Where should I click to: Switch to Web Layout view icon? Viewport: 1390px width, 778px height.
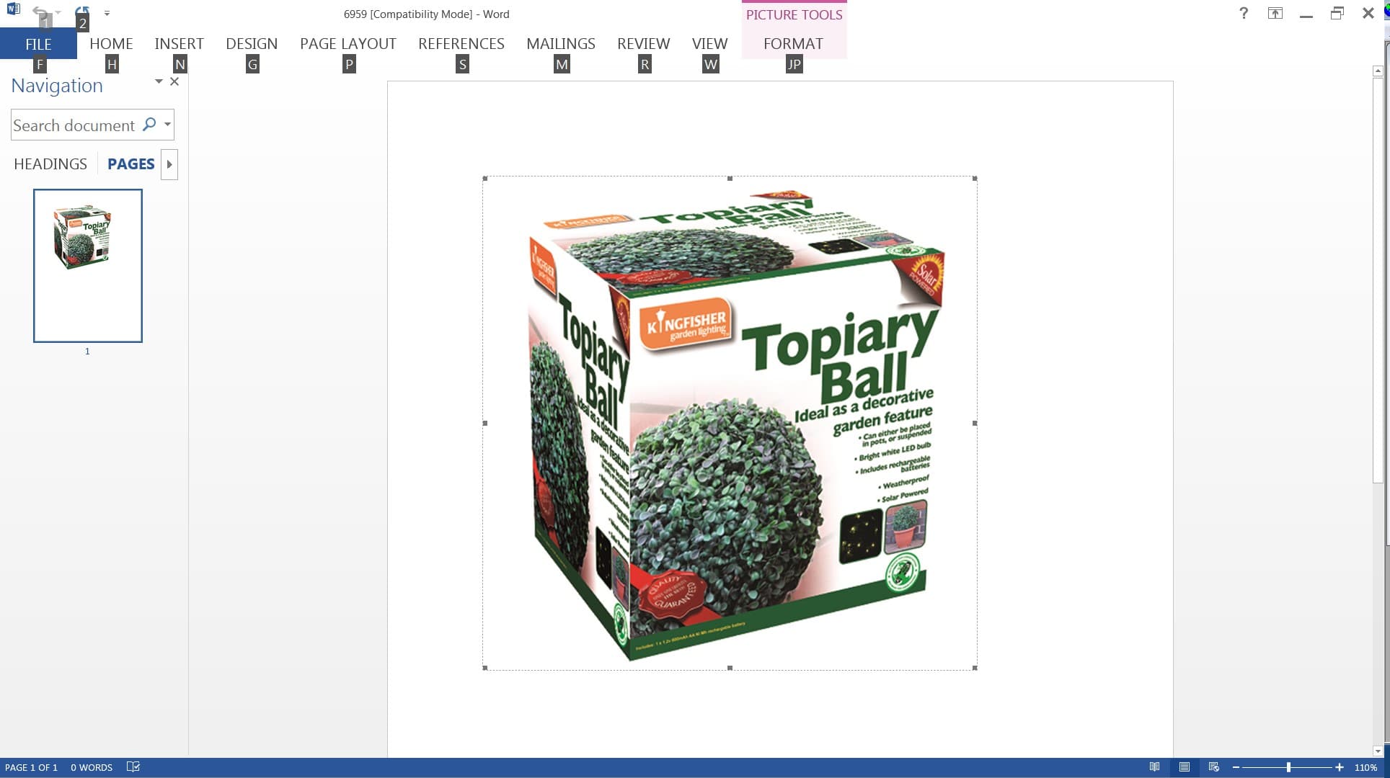[1214, 767]
